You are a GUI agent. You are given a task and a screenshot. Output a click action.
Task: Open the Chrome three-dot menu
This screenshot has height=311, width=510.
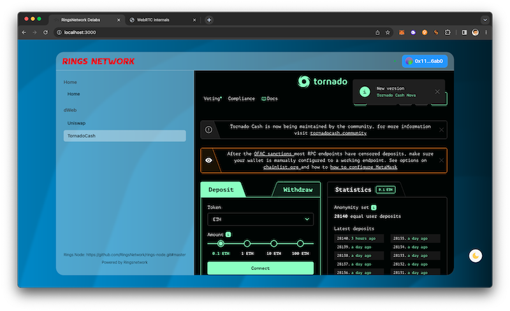coord(486,32)
